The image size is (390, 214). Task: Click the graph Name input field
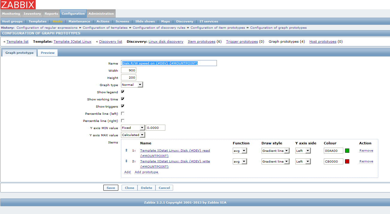[169, 63]
